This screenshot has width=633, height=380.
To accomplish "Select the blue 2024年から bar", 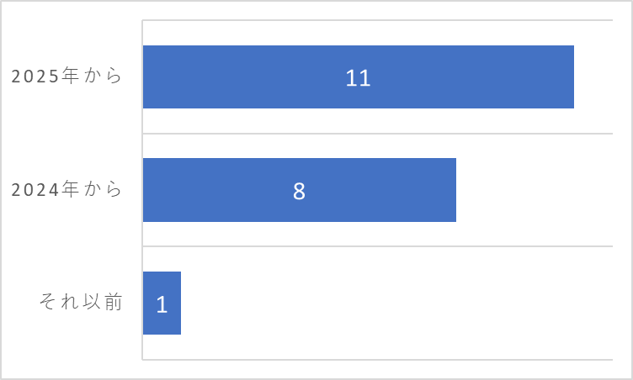I will (x=300, y=190).
